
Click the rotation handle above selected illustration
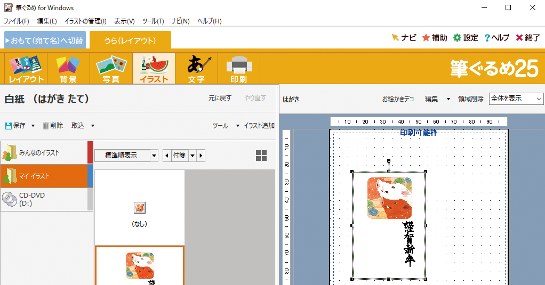tap(389, 161)
